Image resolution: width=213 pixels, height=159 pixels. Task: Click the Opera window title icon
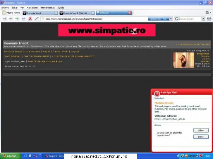click(2, 3)
